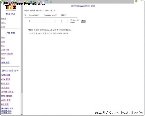
Task: Switch to 관리자 모드 link
Action: (6, 110)
